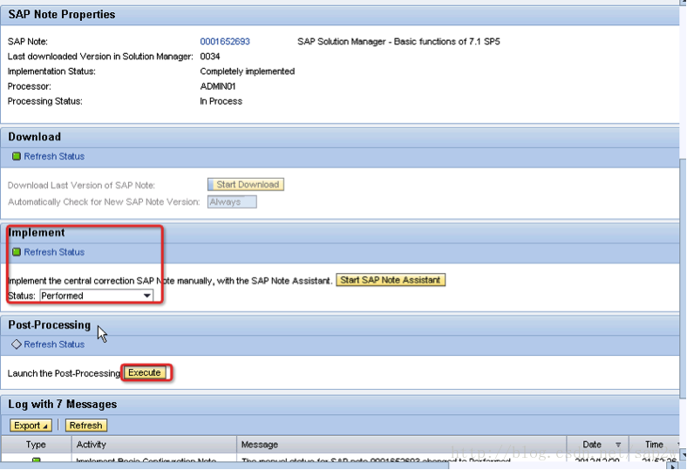Click the SAP Note Properties heading
The height and width of the screenshot is (470, 687).
(x=62, y=15)
